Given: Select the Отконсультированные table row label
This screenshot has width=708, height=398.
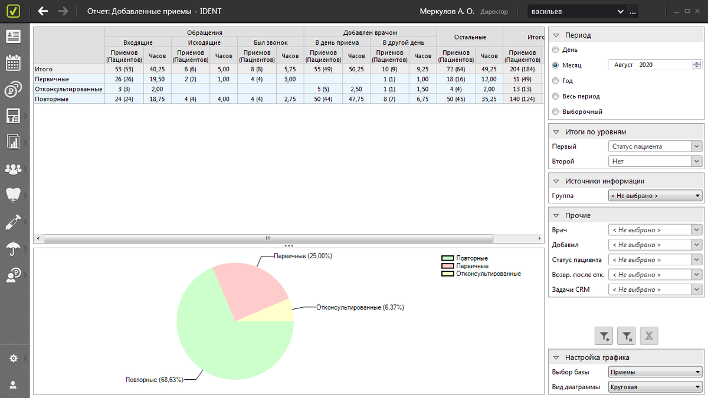Looking at the screenshot, I should 68,89.
